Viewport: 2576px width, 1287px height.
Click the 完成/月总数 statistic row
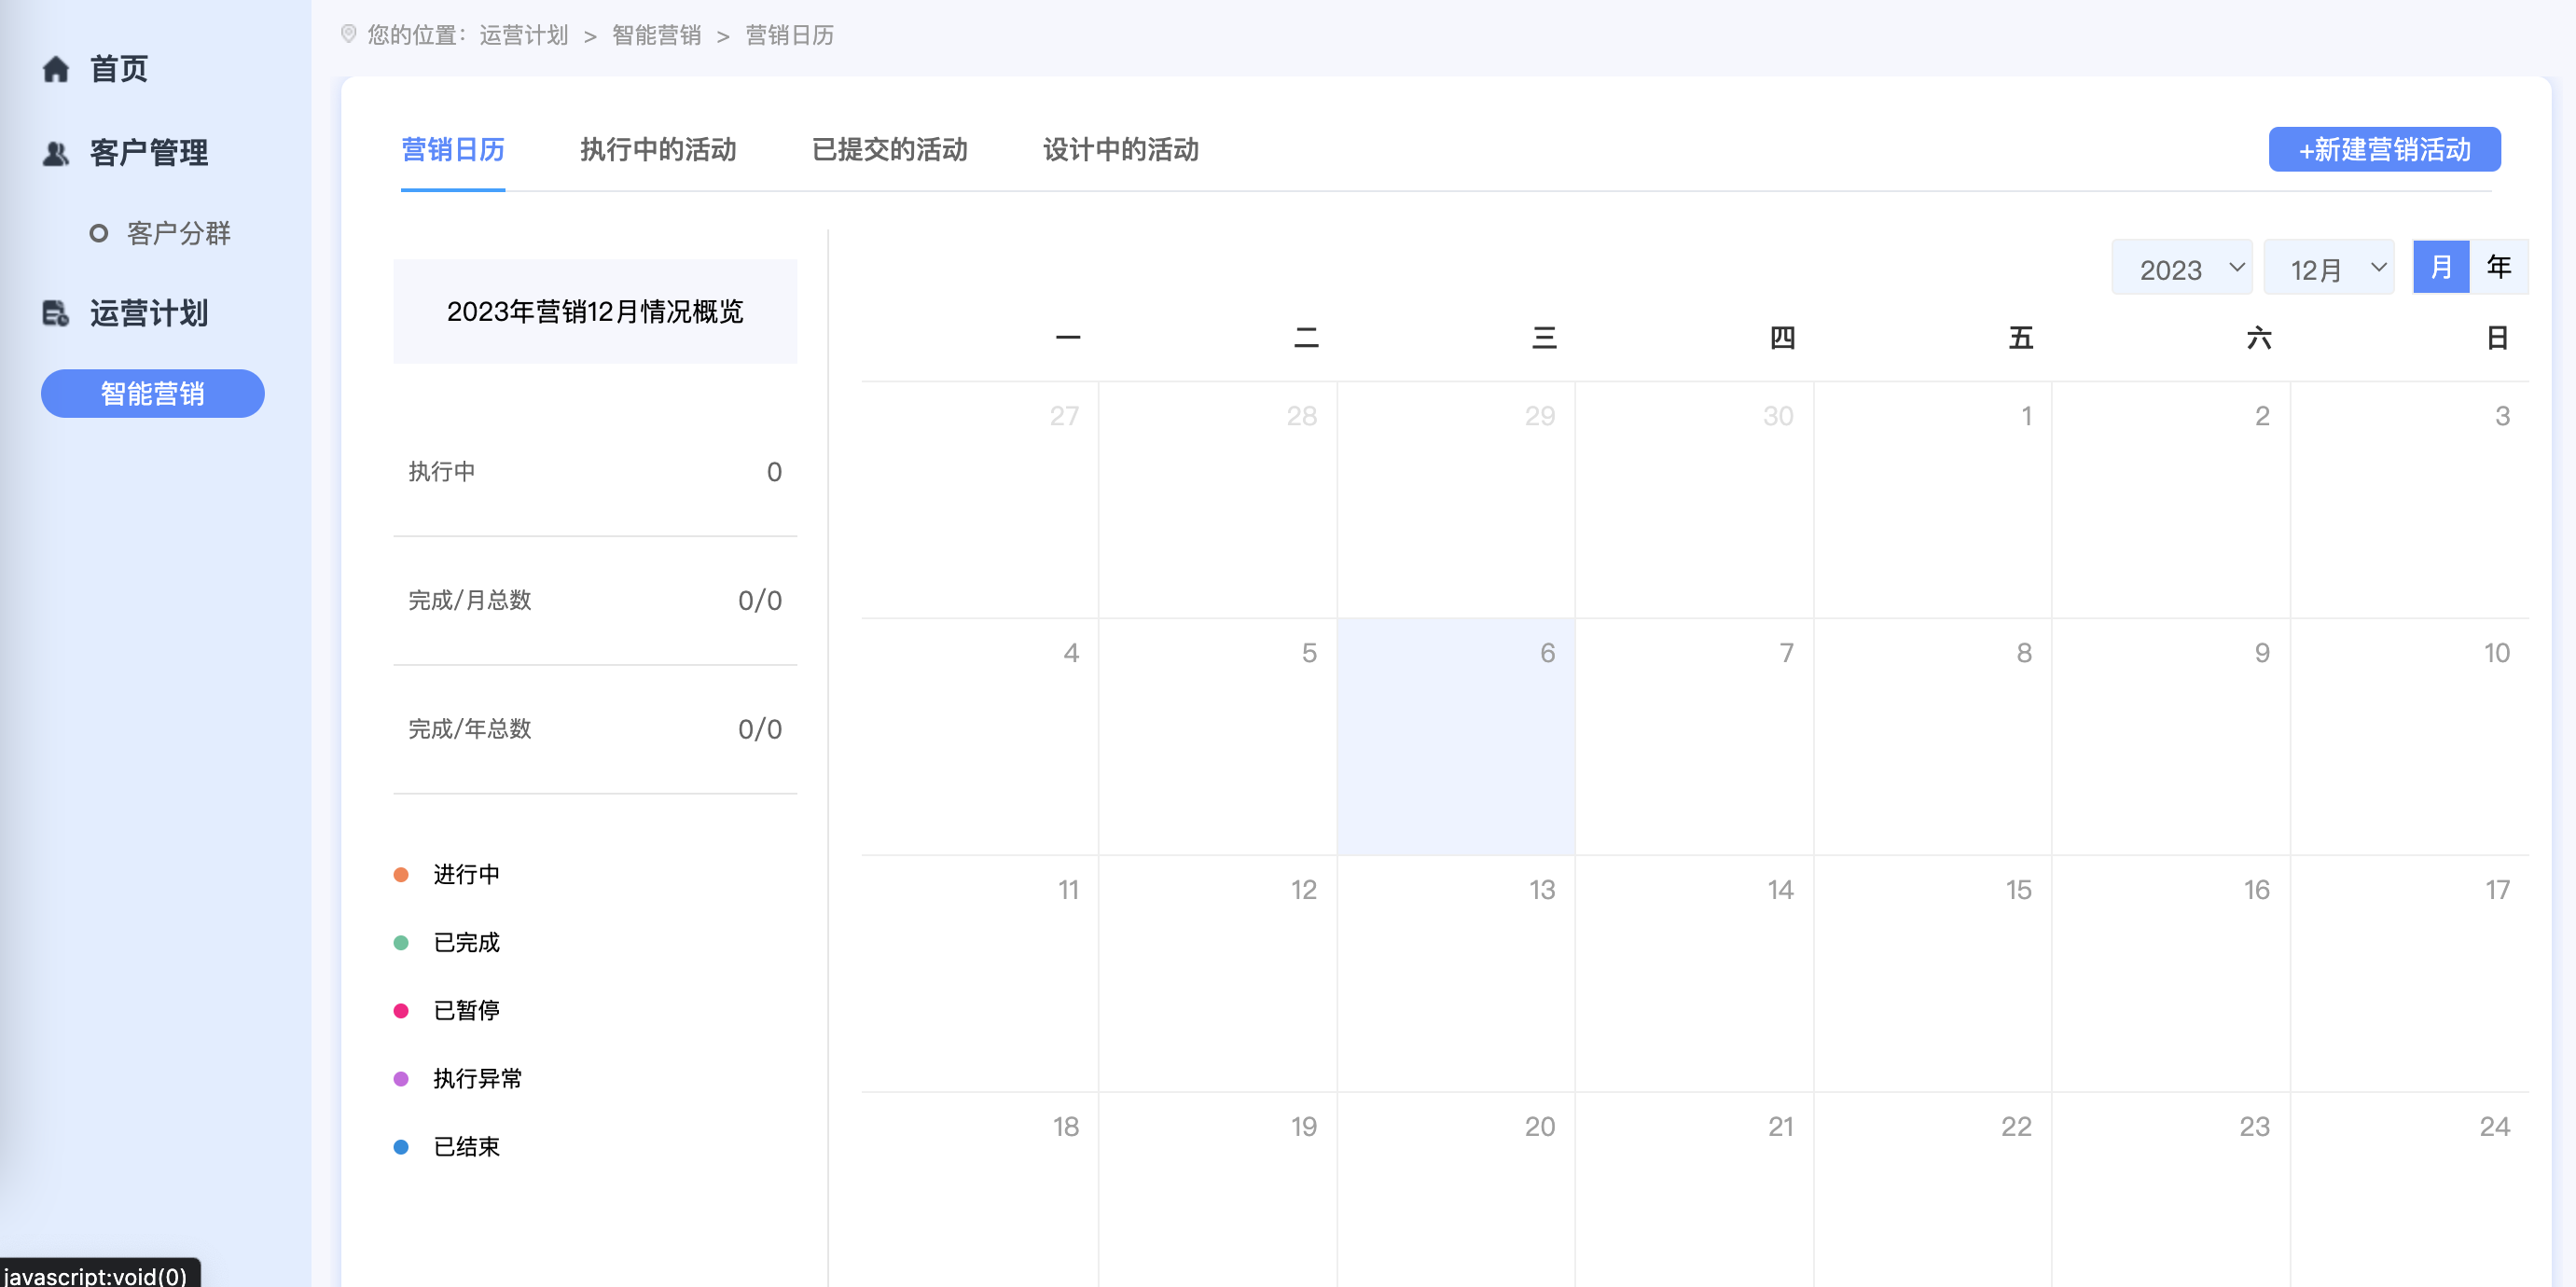[595, 601]
